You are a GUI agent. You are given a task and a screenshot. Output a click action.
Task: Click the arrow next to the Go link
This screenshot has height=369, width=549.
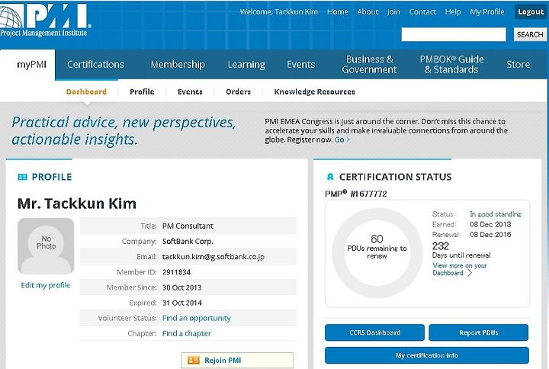(348, 140)
